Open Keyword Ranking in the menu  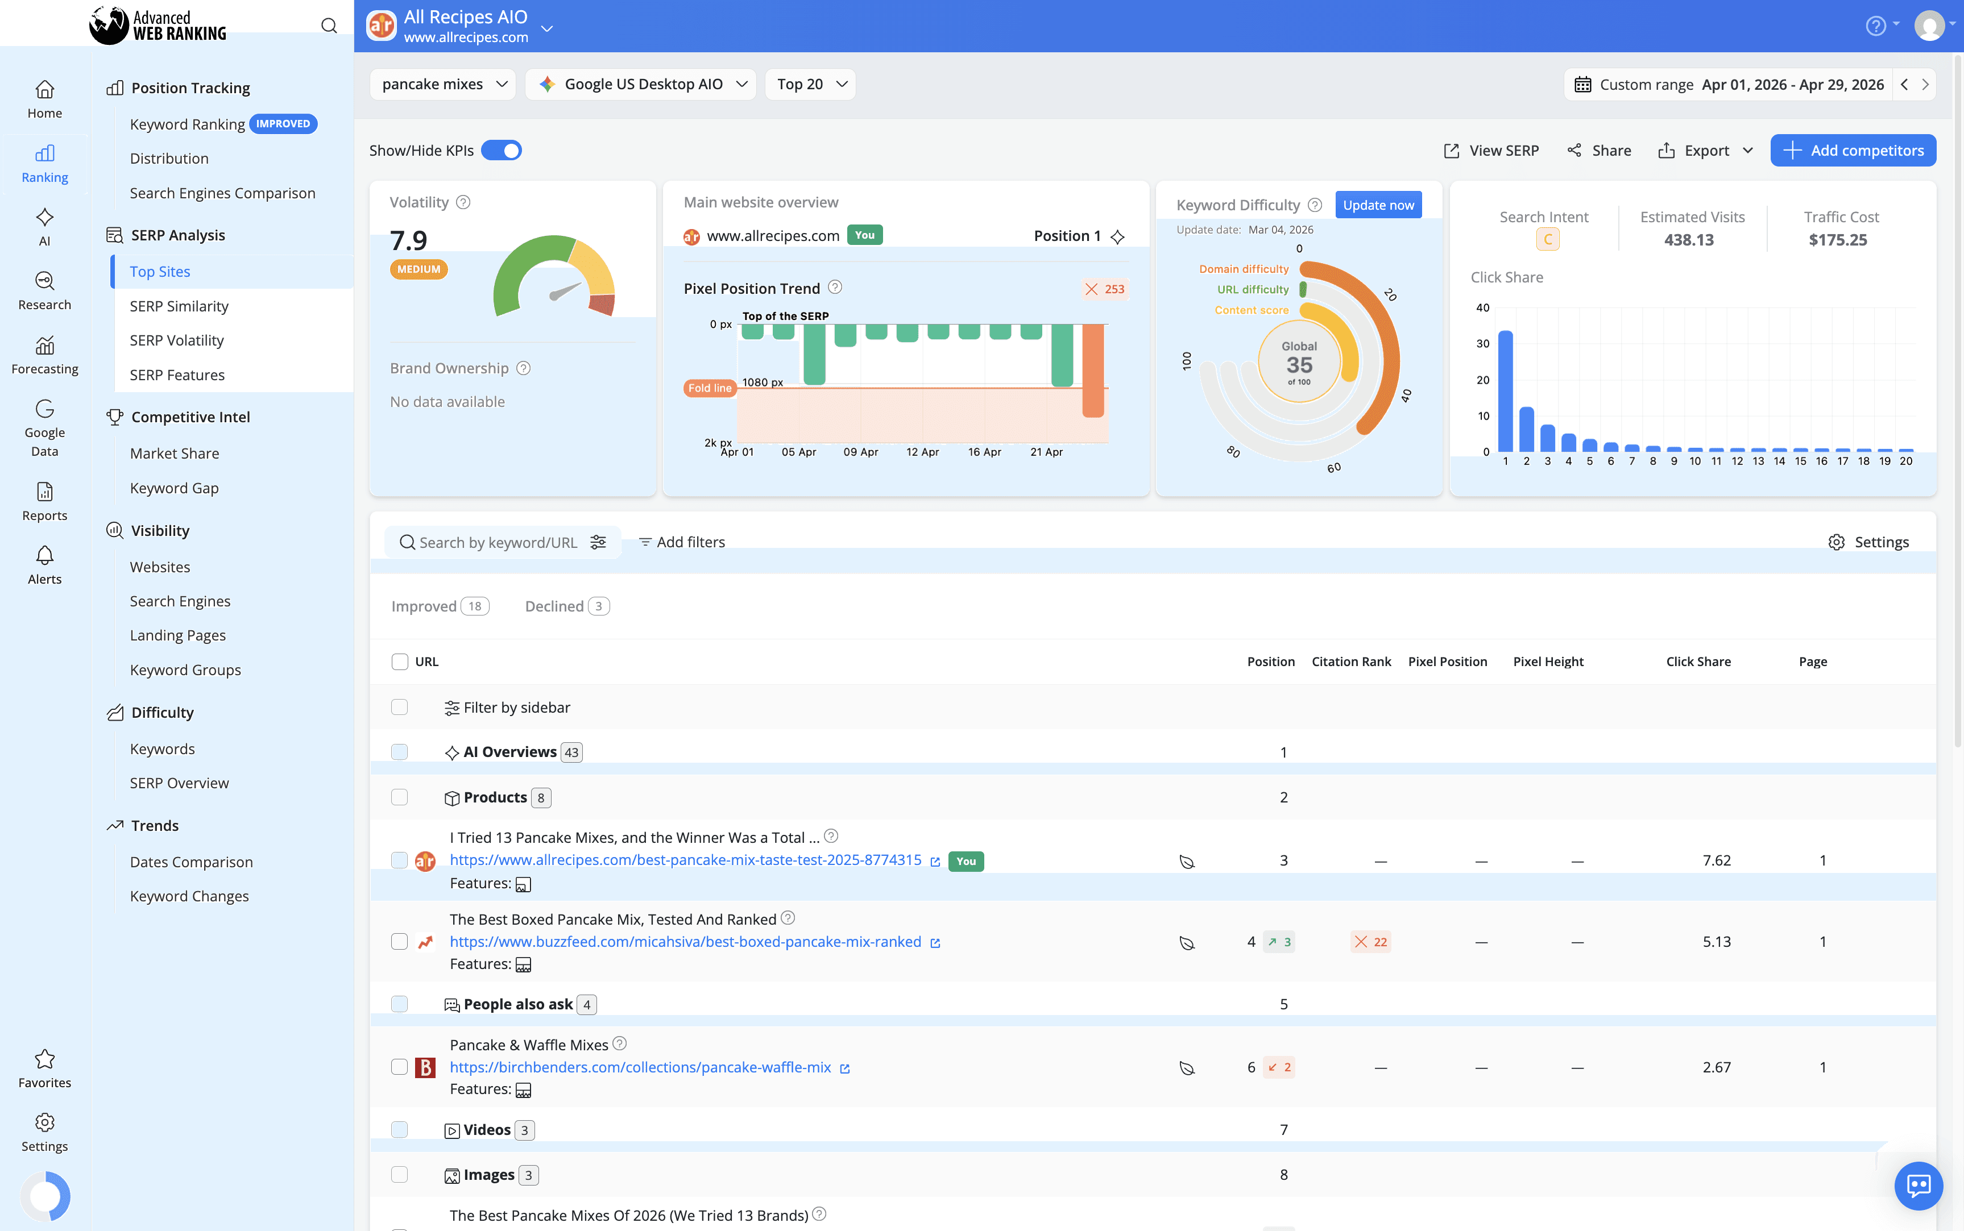pos(187,124)
